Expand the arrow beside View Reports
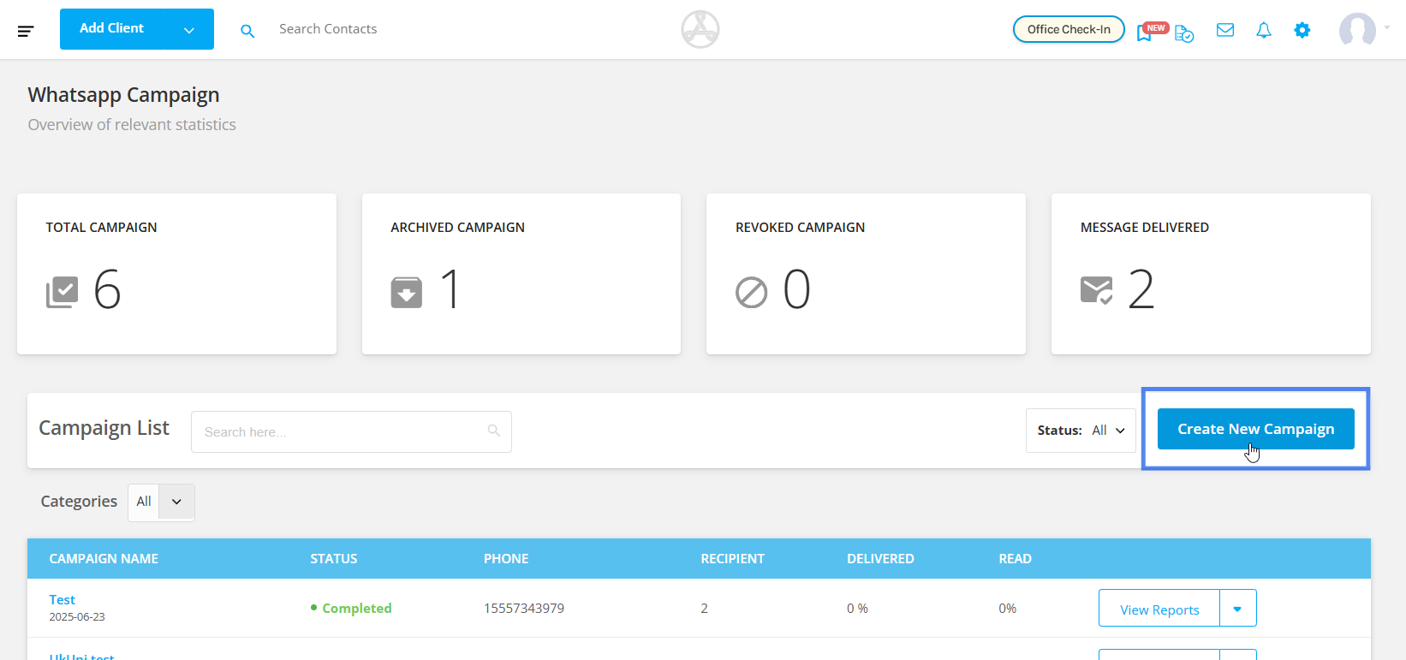 pos(1238,609)
